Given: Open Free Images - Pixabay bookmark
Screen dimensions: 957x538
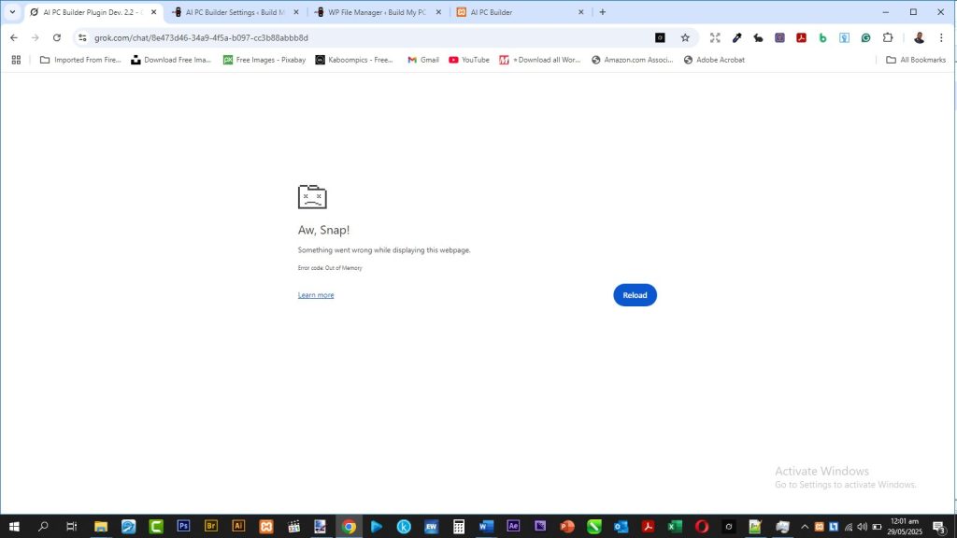Looking at the screenshot, I should point(264,60).
